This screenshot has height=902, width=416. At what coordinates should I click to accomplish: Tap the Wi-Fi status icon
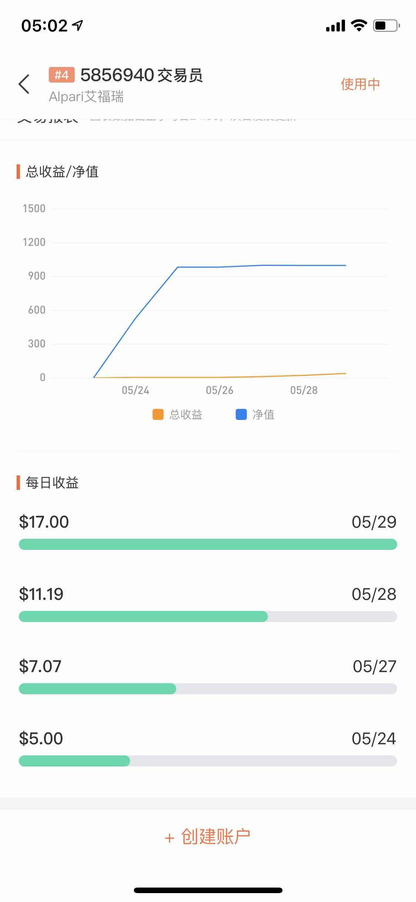coord(358,26)
